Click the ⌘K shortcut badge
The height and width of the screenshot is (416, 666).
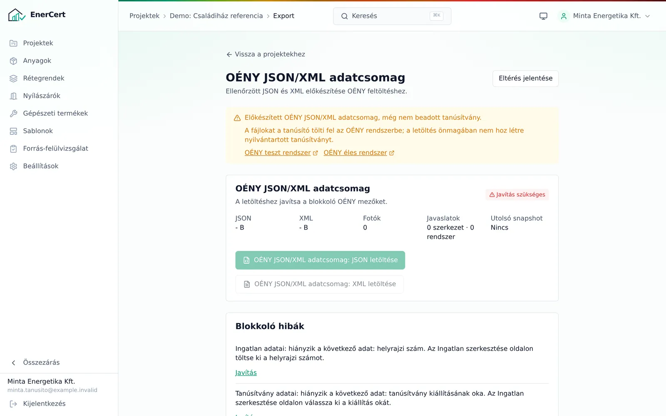click(x=436, y=16)
